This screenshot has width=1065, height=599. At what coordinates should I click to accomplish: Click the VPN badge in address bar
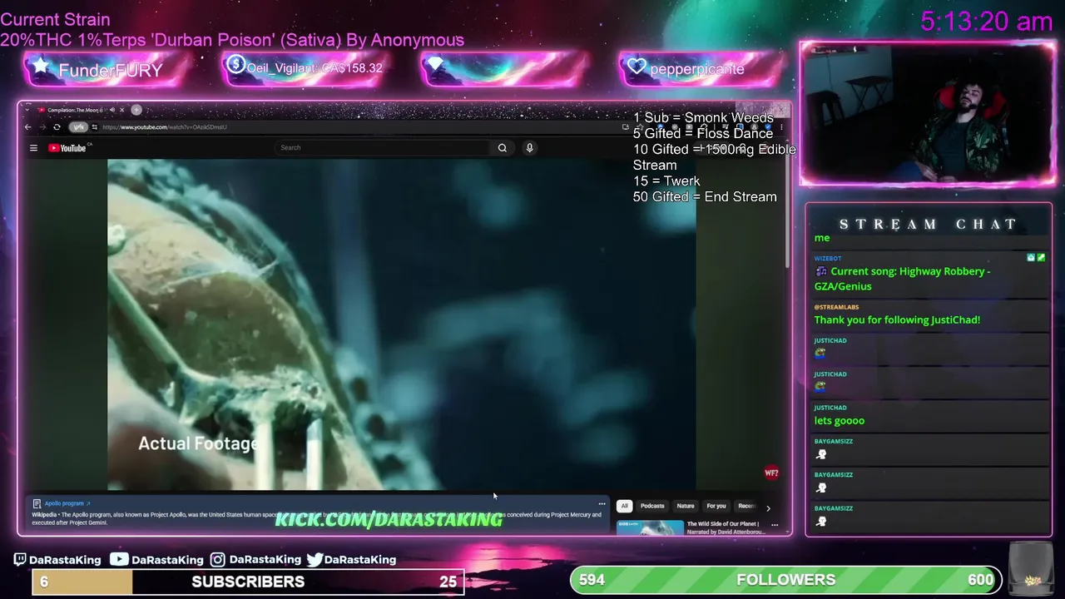[78, 127]
